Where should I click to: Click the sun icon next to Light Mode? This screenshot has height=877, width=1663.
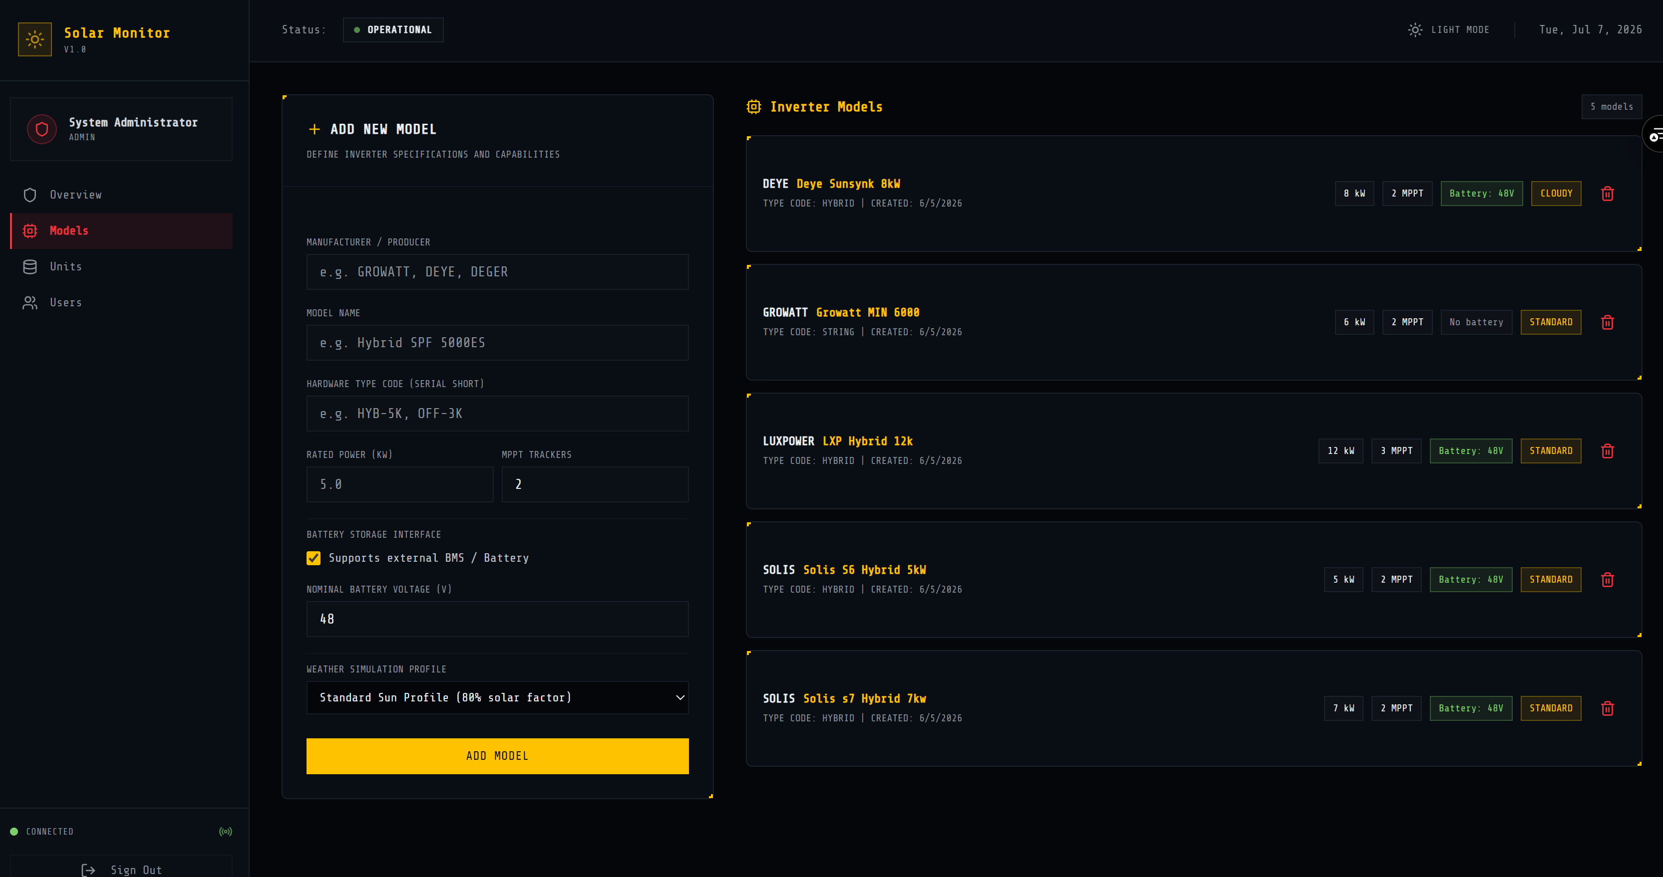[1414, 29]
